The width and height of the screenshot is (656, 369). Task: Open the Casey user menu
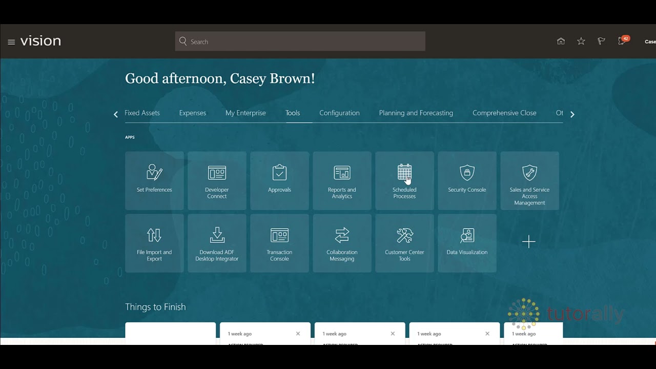[x=650, y=42]
